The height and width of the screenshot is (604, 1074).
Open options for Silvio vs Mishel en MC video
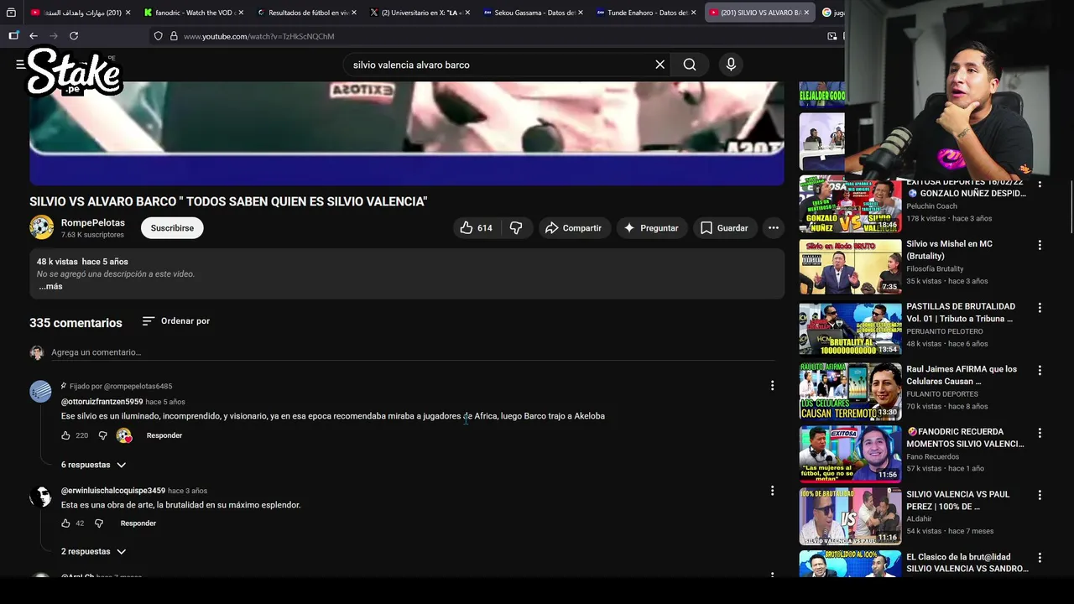point(1040,245)
